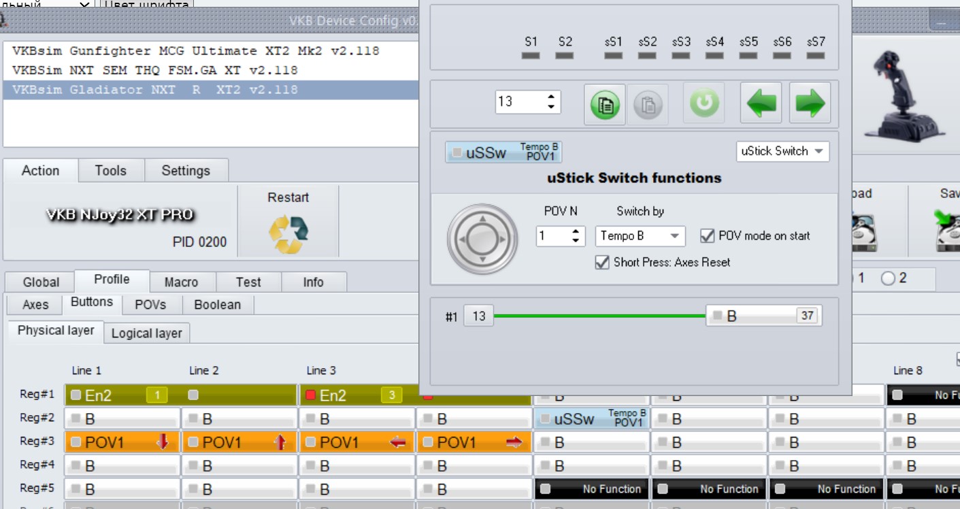960x509 pixels.
Task: Select the En2 cell numbered 1 in Reg#1
Action: tap(122, 395)
